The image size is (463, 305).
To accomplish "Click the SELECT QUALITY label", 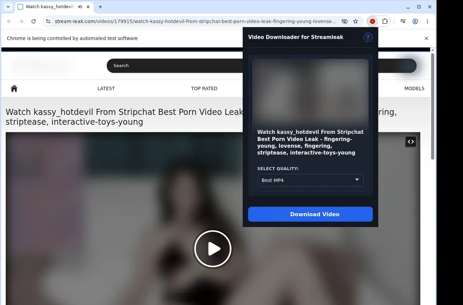I will (x=278, y=169).
